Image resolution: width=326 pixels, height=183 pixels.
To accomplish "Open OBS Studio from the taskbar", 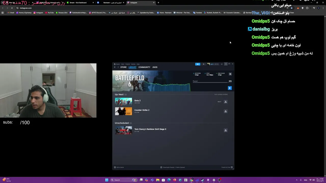I will point(219,180).
